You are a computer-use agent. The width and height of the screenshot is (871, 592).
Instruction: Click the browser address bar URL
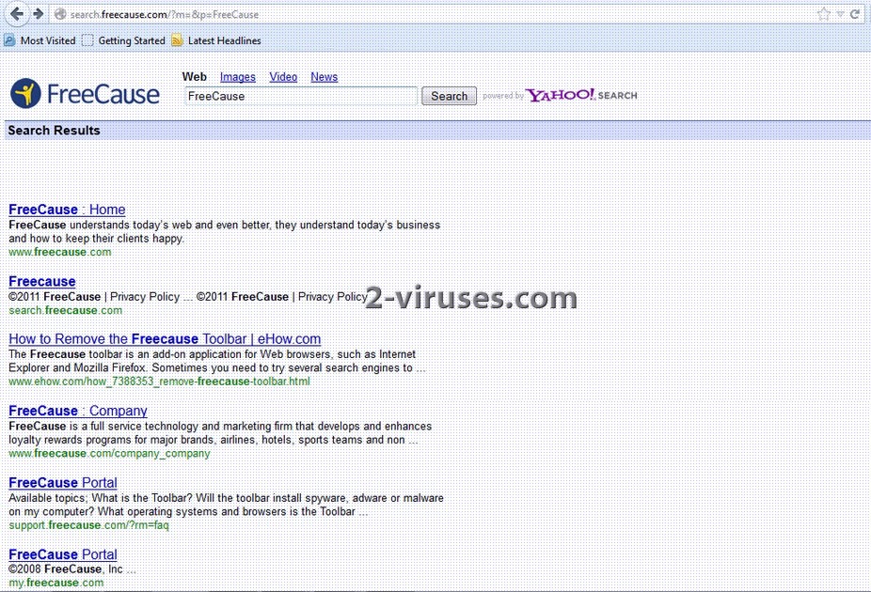tap(165, 14)
